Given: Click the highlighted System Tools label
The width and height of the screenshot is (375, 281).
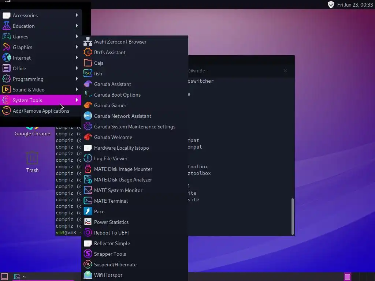Looking at the screenshot, I should (27, 100).
